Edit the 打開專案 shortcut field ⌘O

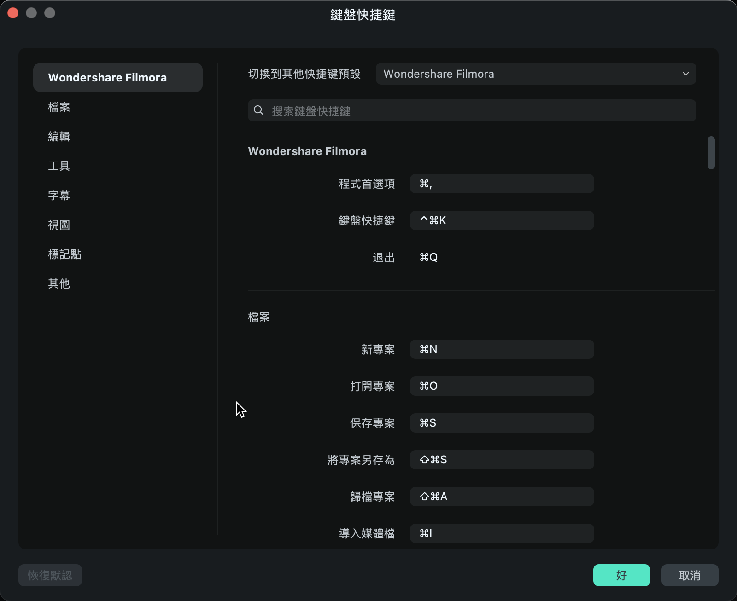(x=502, y=386)
